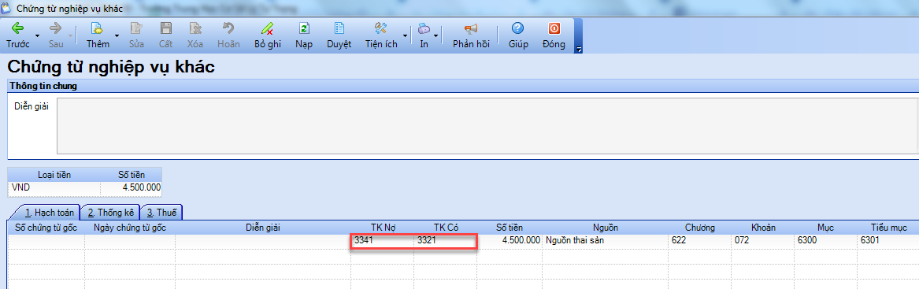Print voucher using In icon
The image size is (919, 289).
(424, 28)
